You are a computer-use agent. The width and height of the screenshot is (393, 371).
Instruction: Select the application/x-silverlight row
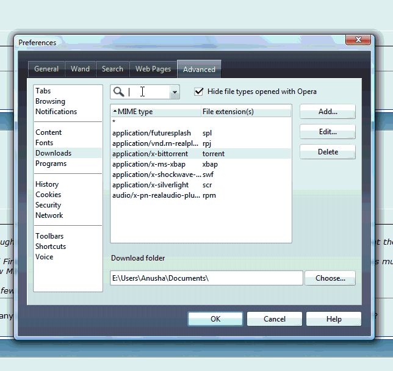click(x=201, y=185)
